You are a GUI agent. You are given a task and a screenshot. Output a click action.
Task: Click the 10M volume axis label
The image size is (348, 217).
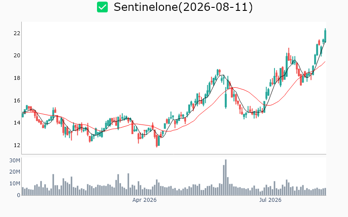point(15,184)
